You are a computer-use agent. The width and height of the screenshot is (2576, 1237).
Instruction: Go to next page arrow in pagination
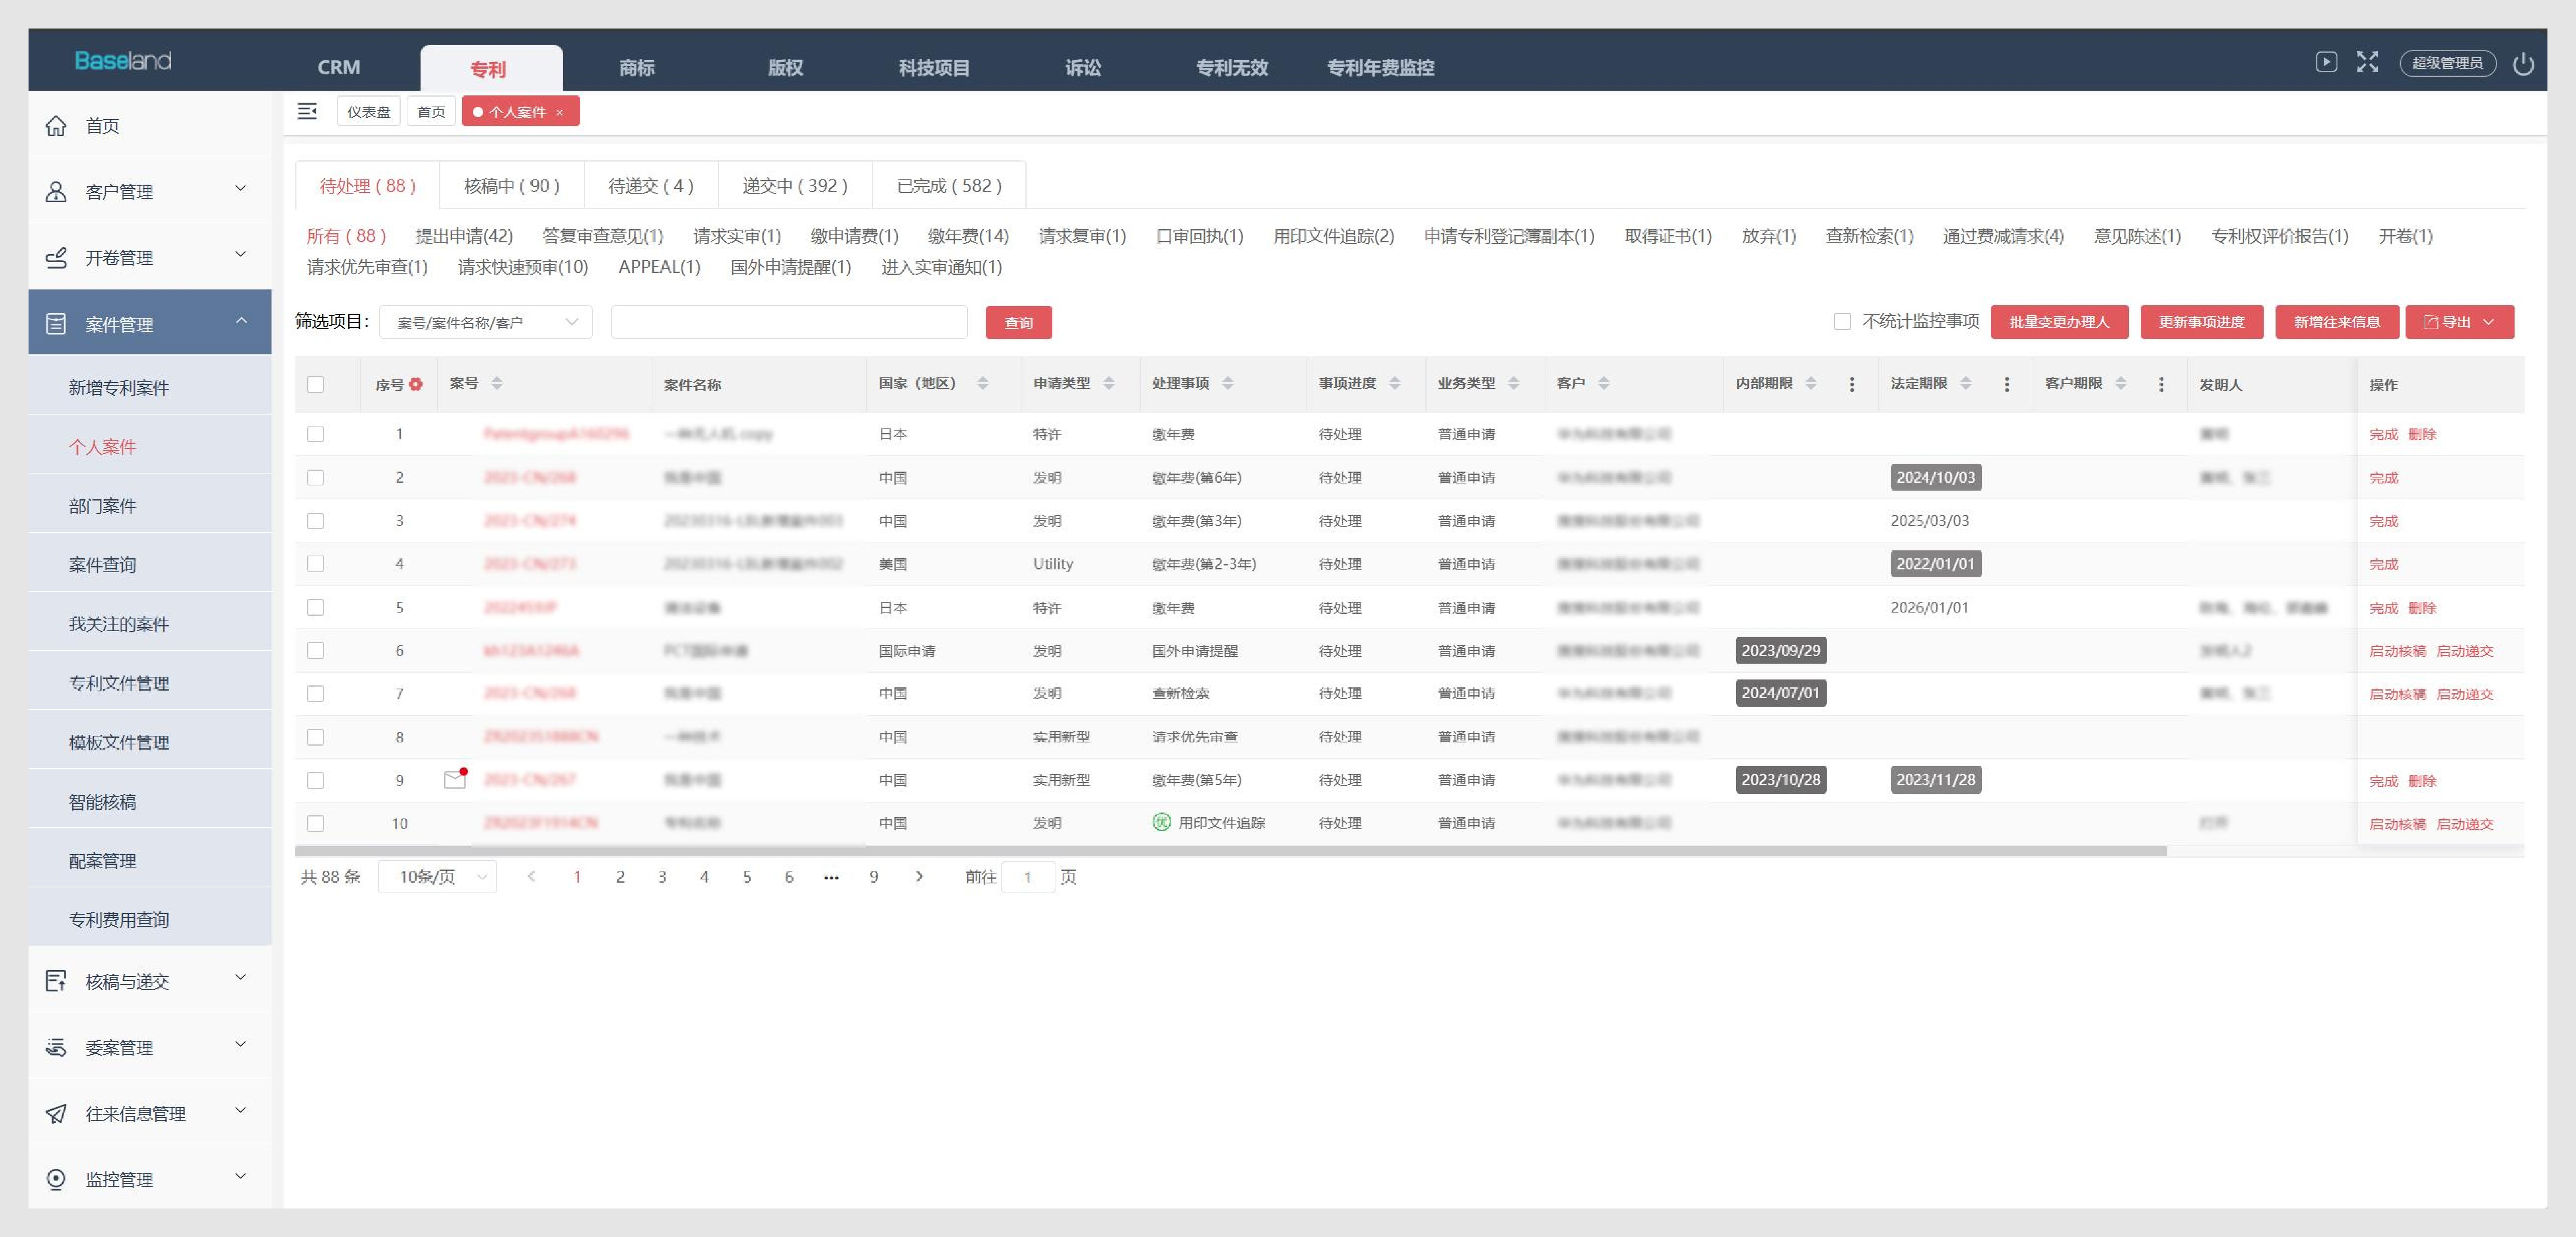click(919, 876)
